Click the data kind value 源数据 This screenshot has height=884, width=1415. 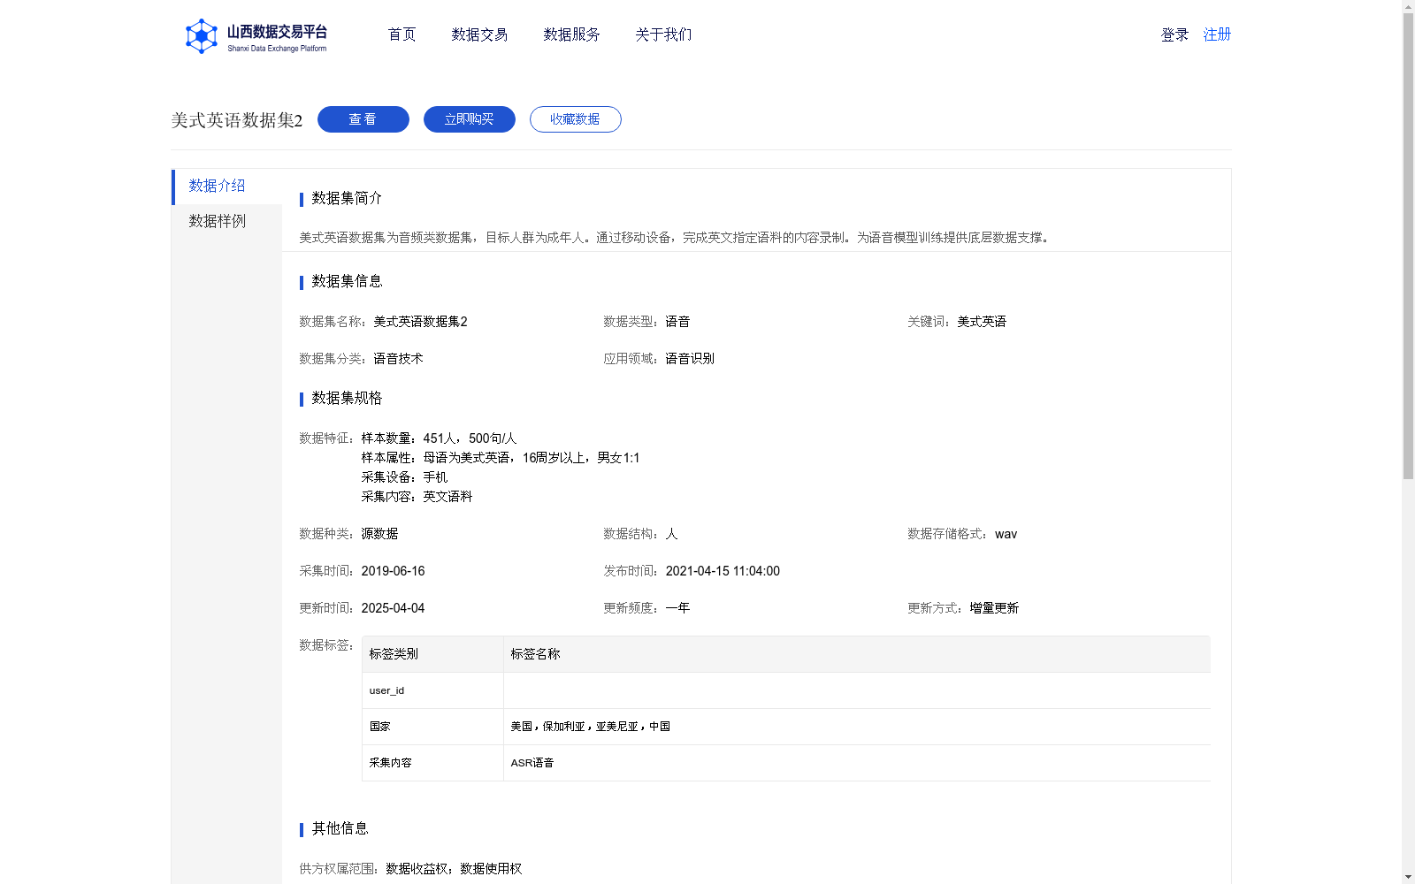379,534
